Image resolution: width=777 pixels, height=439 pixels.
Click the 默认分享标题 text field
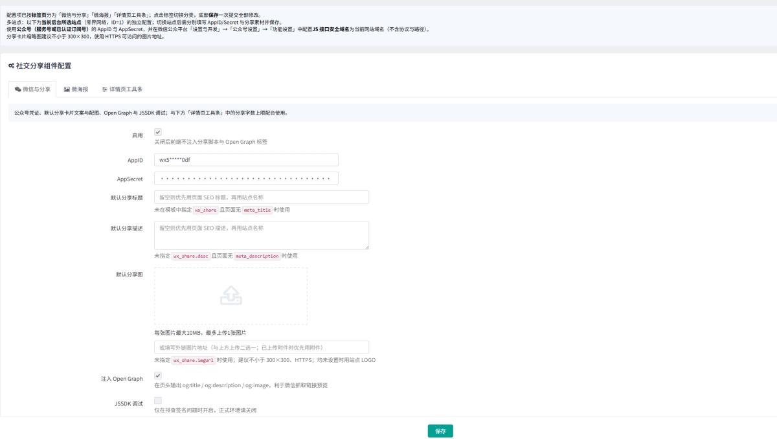click(261, 197)
